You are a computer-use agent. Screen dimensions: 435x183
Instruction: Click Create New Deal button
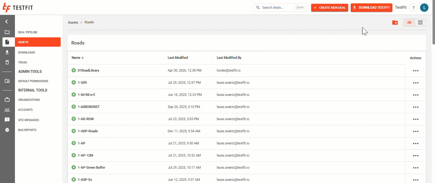click(330, 8)
